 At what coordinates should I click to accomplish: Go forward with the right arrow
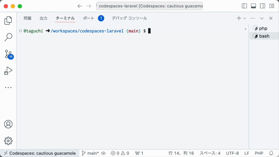pyautogui.click(x=89, y=6)
